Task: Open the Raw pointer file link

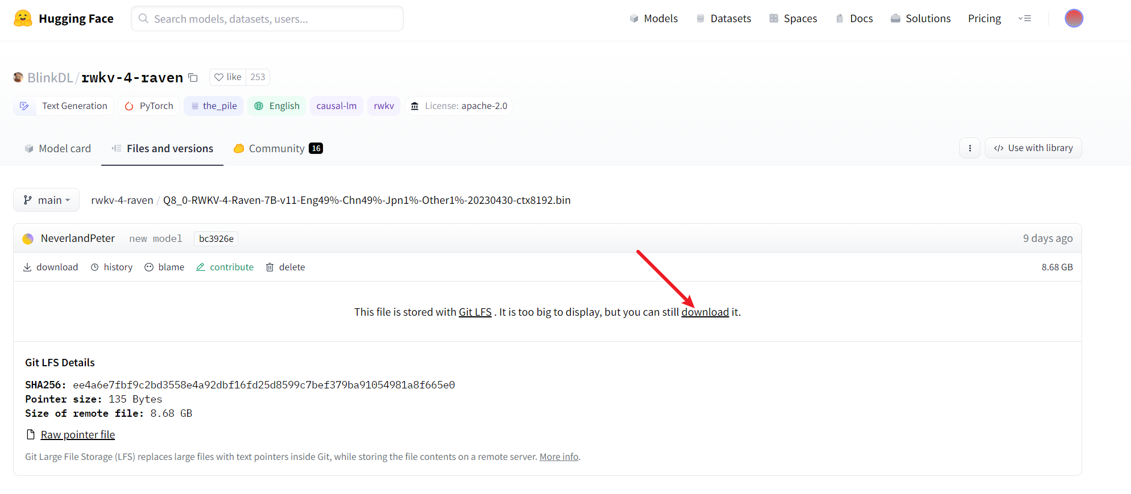Action: (78, 434)
